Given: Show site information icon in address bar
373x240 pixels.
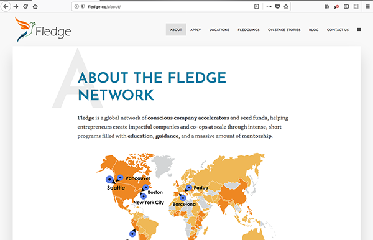Looking at the screenshot, I should tap(76, 7).
